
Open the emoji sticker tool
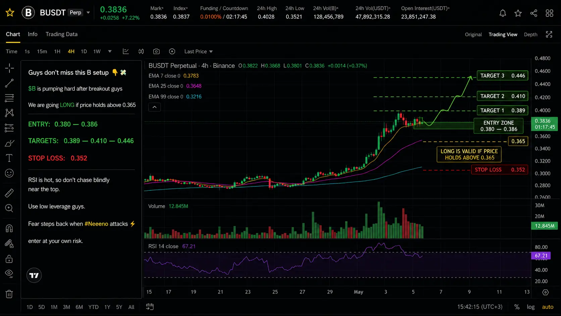9,173
